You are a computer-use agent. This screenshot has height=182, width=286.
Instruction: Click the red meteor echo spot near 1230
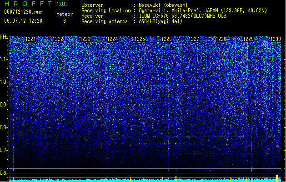coord(277,146)
